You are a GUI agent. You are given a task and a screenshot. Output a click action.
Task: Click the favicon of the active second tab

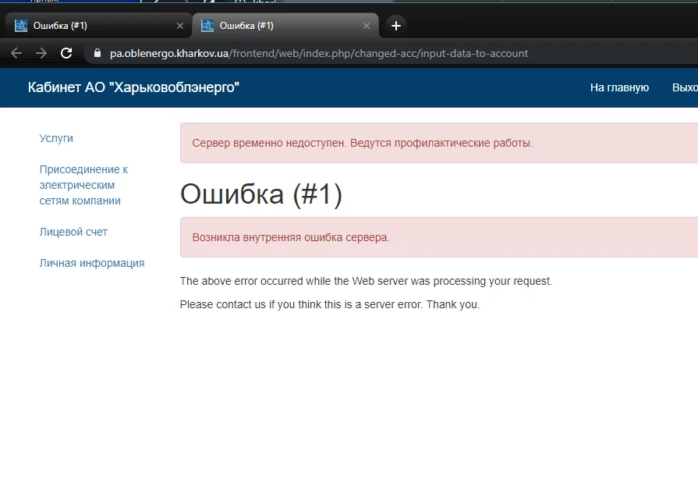[x=207, y=26]
